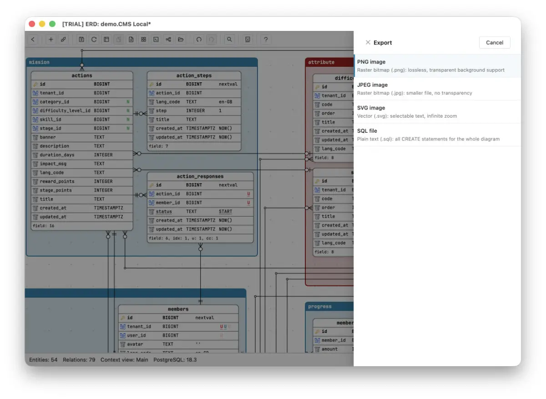This screenshot has width=546, height=399.
Task: Click column icon beside banner in actions
Action: [x=35, y=137]
